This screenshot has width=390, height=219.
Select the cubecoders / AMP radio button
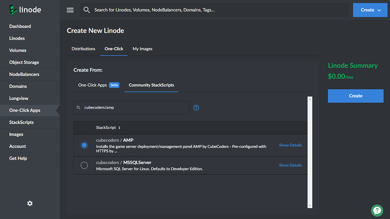[84, 145]
